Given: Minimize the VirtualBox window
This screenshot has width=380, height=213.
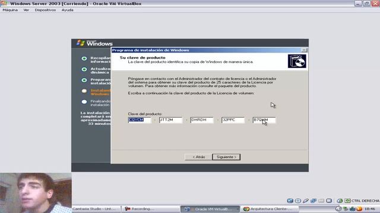Looking at the screenshot, I should (358, 4).
